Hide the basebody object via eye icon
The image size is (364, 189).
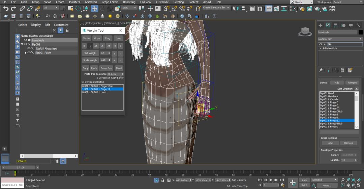pyautogui.click(x=25, y=40)
